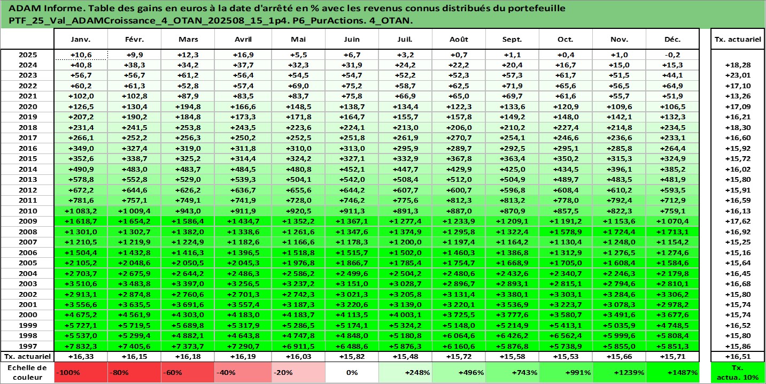This screenshot has height=384, width=766.
Task: Click the 'Déc.' column header
Action: pyautogui.click(x=672, y=40)
